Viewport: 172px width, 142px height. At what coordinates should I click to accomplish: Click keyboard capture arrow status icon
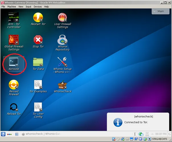150,139
